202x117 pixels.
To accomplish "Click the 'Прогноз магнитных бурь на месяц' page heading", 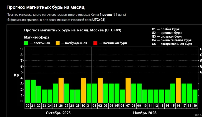I will coord(47,7).
